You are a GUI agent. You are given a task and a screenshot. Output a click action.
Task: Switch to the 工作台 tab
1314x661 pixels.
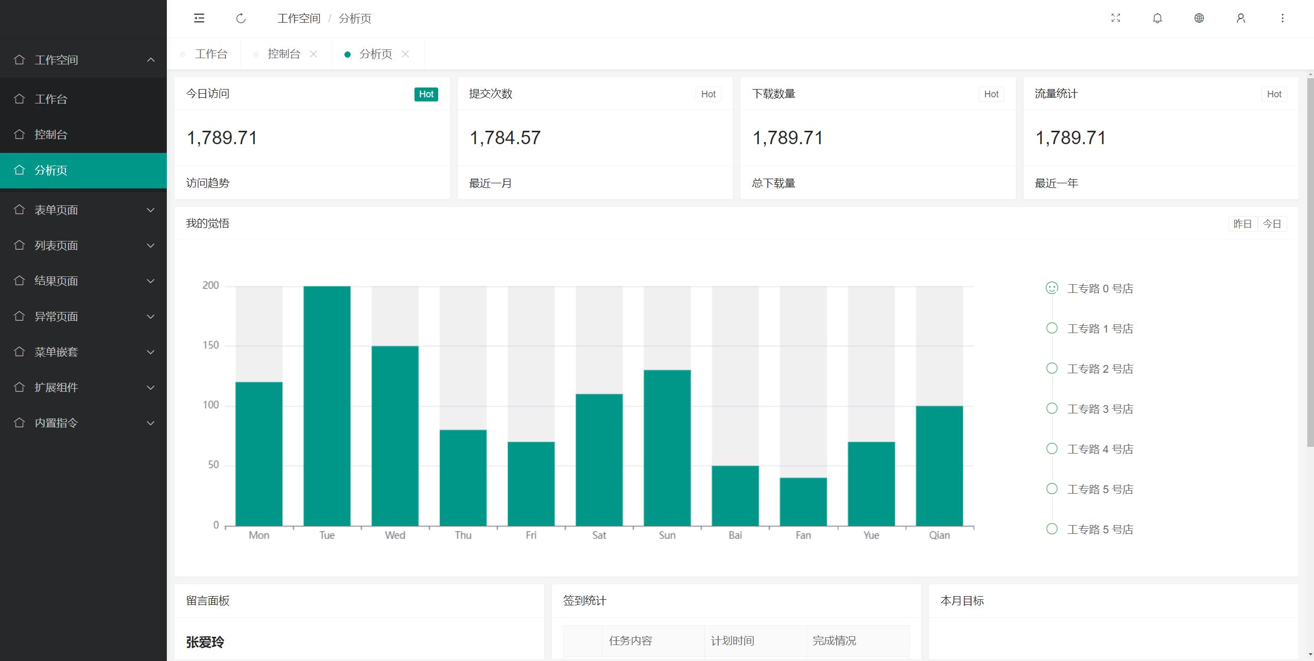click(211, 54)
